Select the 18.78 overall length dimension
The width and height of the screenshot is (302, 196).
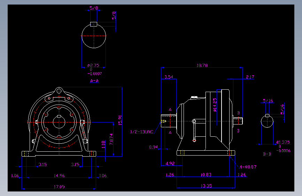202,66
